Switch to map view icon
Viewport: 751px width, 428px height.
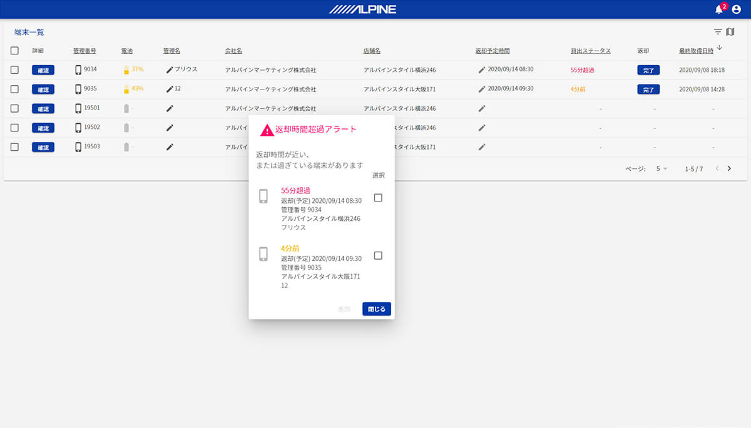[730, 32]
